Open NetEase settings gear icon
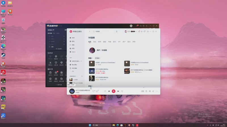The image size is (227, 127). pyautogui.click(x=142, y=31)
